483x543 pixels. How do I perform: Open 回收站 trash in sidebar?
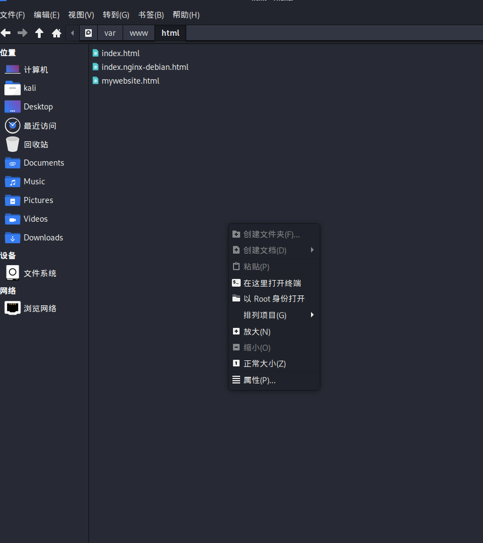click(45, 144)
